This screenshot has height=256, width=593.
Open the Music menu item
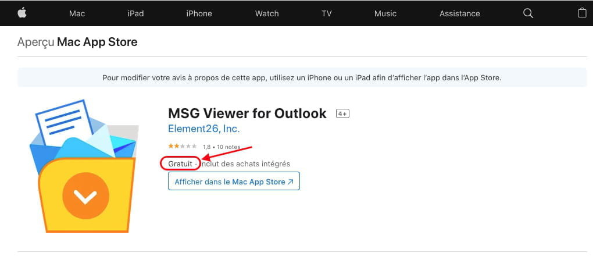click(x=385, y=13)
